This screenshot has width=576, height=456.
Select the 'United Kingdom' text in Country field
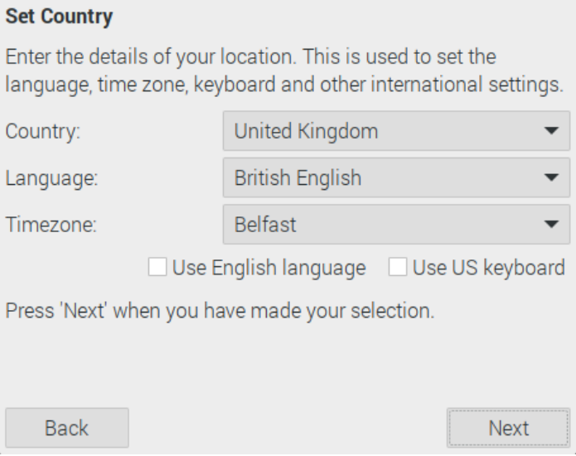click(x=306, y=131)
